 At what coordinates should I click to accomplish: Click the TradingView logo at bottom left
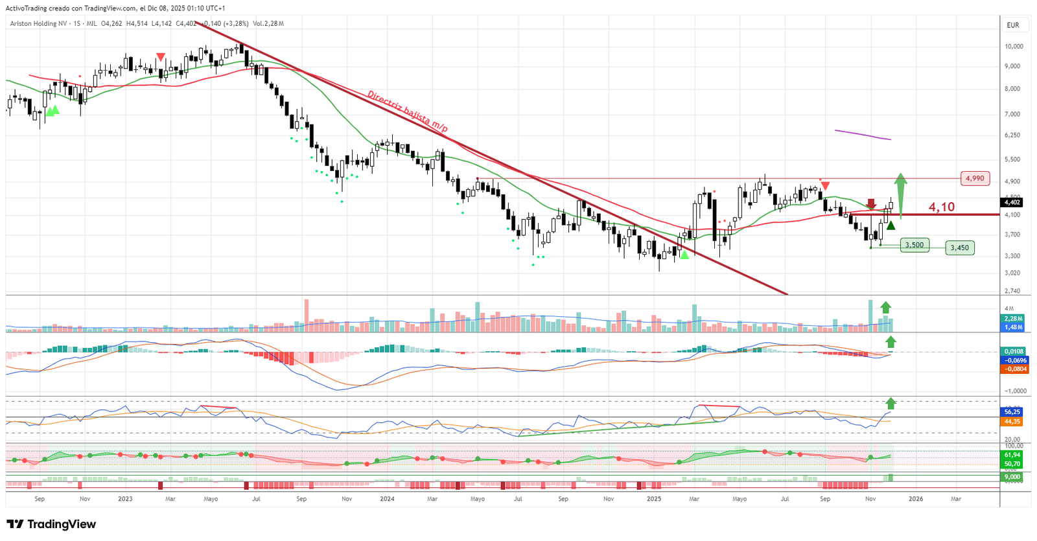(x=51, y=524)
